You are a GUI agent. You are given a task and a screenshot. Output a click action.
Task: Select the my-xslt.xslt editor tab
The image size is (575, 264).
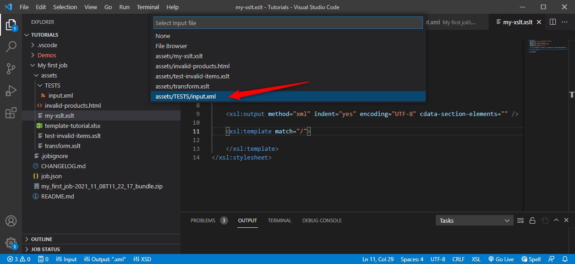518,22
